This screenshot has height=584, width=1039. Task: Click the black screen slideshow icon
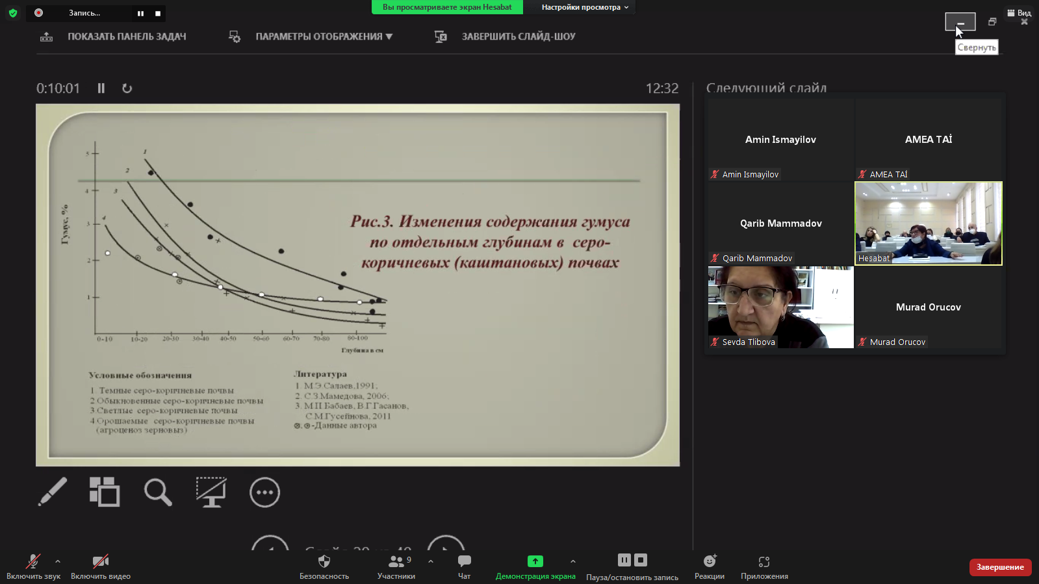[x=211, y=492]
